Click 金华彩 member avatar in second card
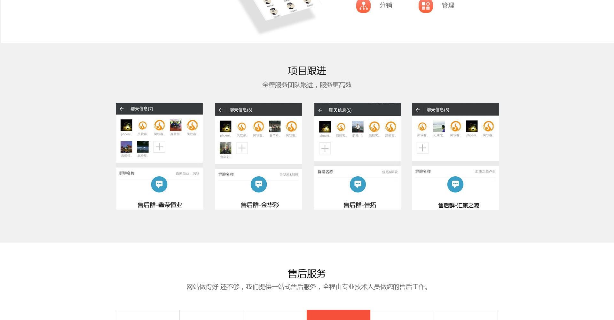This screenshot has height=320, width=614. pos(225,148)
